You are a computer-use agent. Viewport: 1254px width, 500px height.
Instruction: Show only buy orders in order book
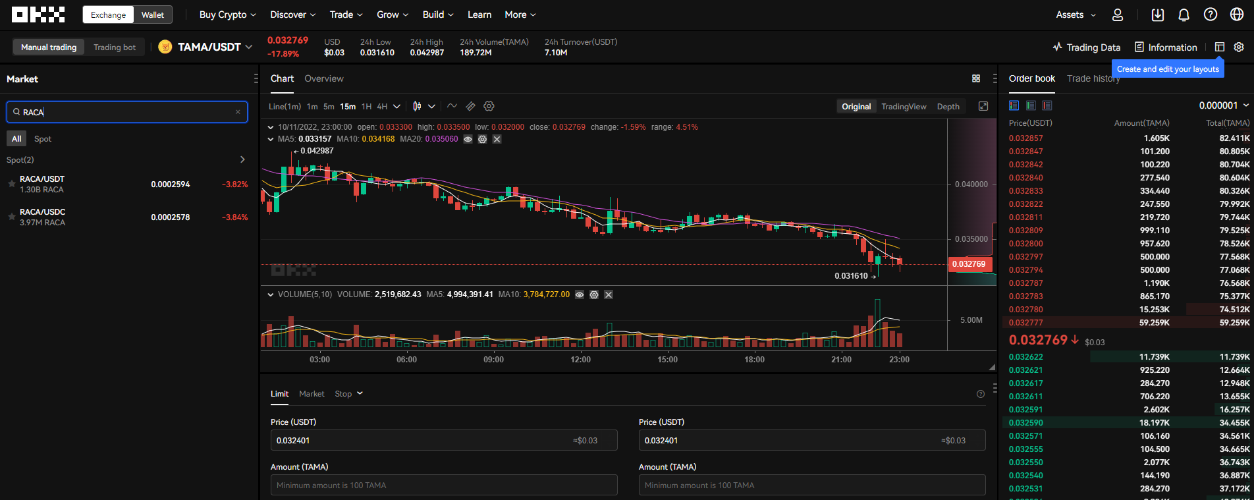[x=1031, y=105]
